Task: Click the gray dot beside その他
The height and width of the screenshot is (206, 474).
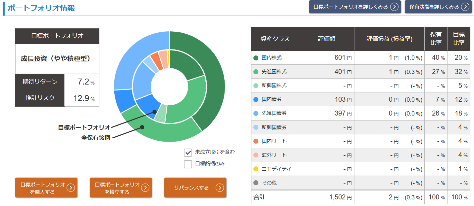Action: click(256, 183)
